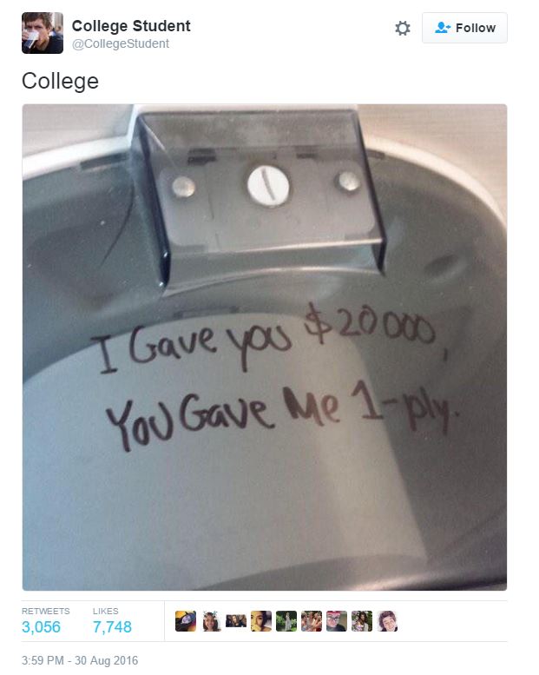Open the eighth liker avatar
Screen dimensions: 539x675
point(362,621)
